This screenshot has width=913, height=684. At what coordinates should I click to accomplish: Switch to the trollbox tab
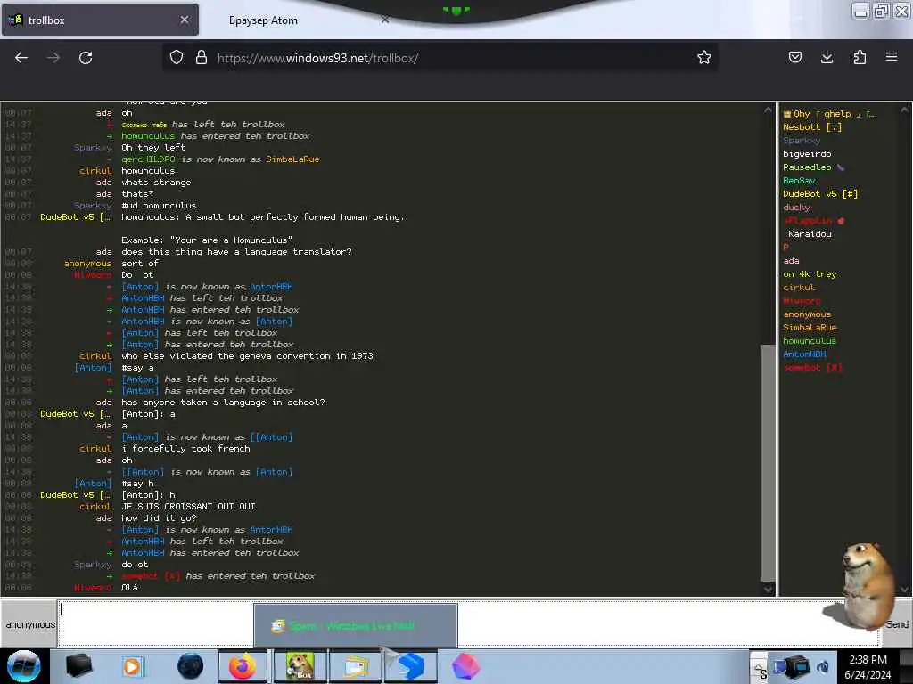pos(100,20)
